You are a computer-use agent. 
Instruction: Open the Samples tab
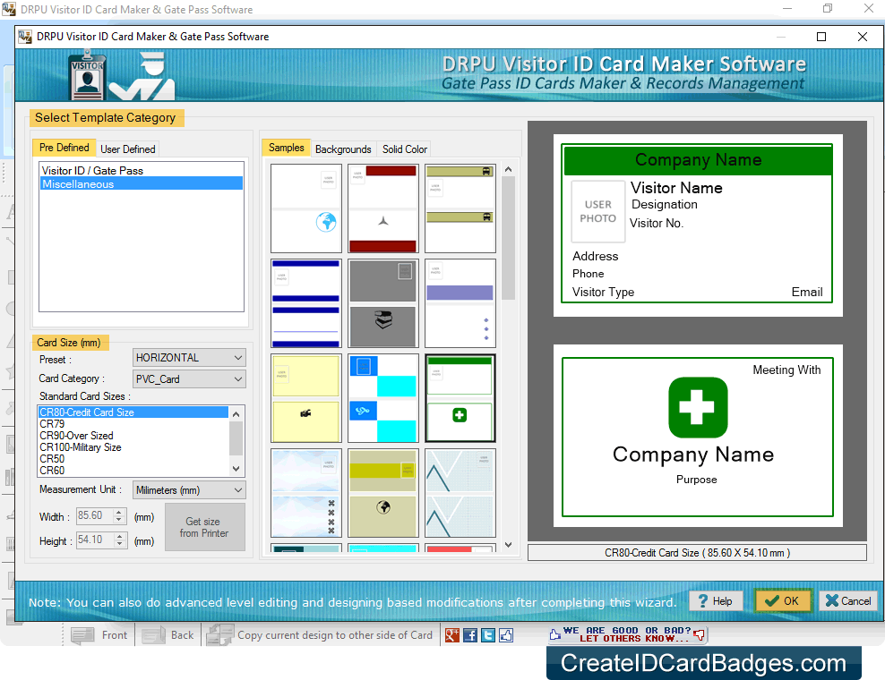click(286, 148)
